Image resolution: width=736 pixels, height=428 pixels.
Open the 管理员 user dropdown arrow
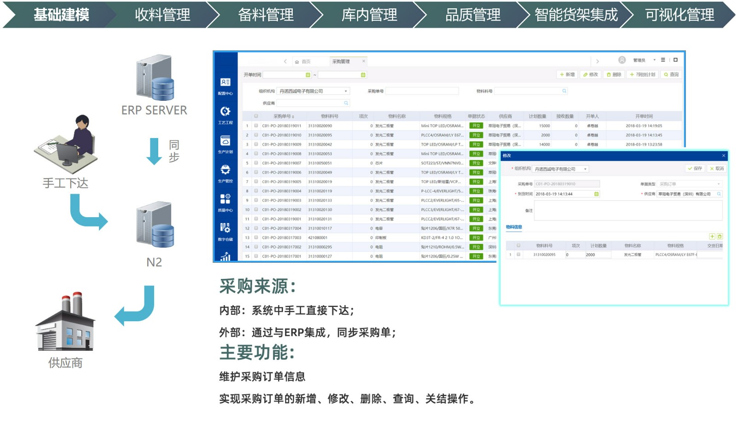click(x=654, y=60)
